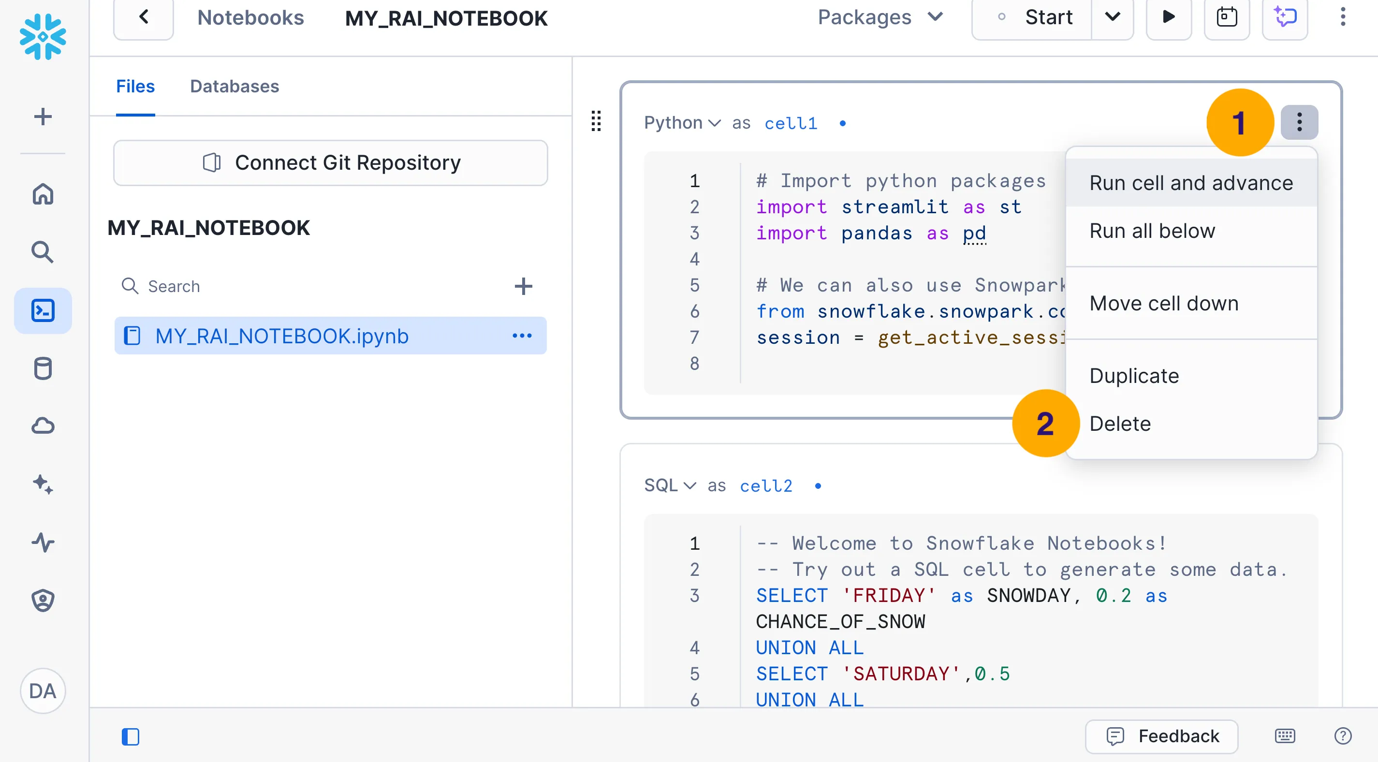Choose Run cell and advance

point(1191,182)
